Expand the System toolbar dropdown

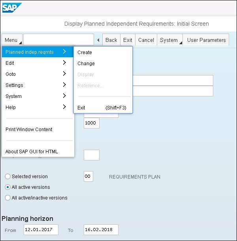tap(170, 40)
